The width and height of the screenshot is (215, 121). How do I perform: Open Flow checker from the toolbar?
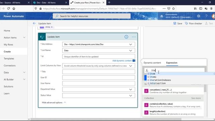tap(193, 24)
